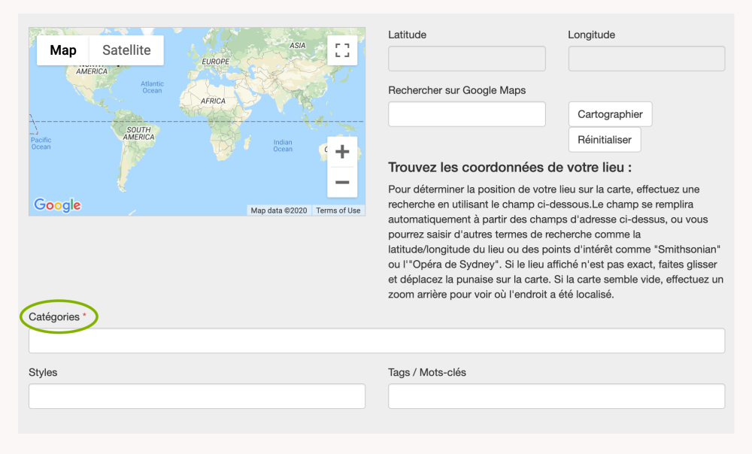Click the Google logo on map
The image size is (752, 454).
tap(57, 205)
